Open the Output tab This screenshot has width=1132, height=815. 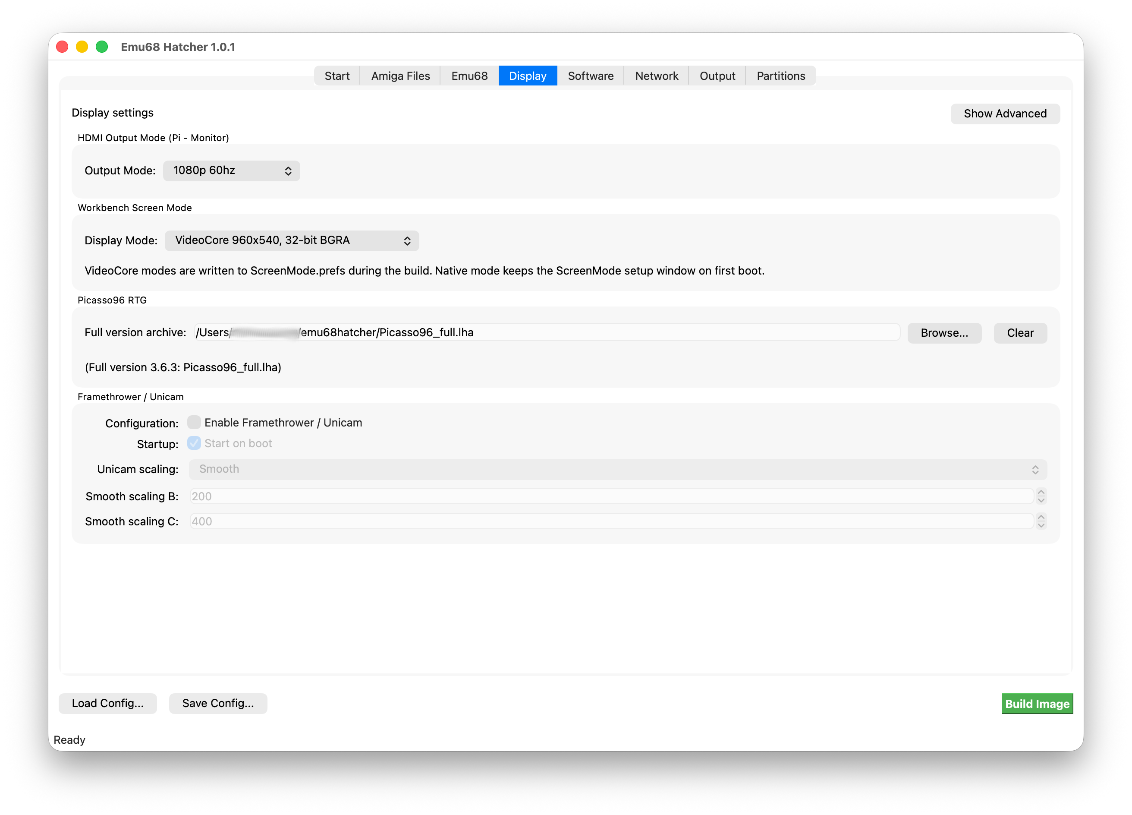tap(717, 76)
